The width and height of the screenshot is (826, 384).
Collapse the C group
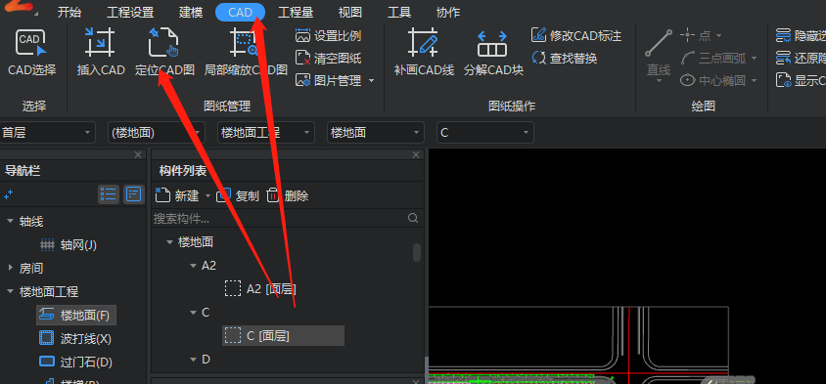coord(194,313)
